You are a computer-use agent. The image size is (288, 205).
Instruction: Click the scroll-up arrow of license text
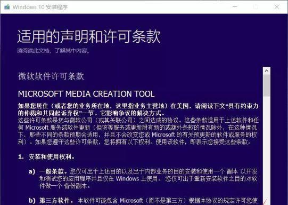[x=267, y=70]
